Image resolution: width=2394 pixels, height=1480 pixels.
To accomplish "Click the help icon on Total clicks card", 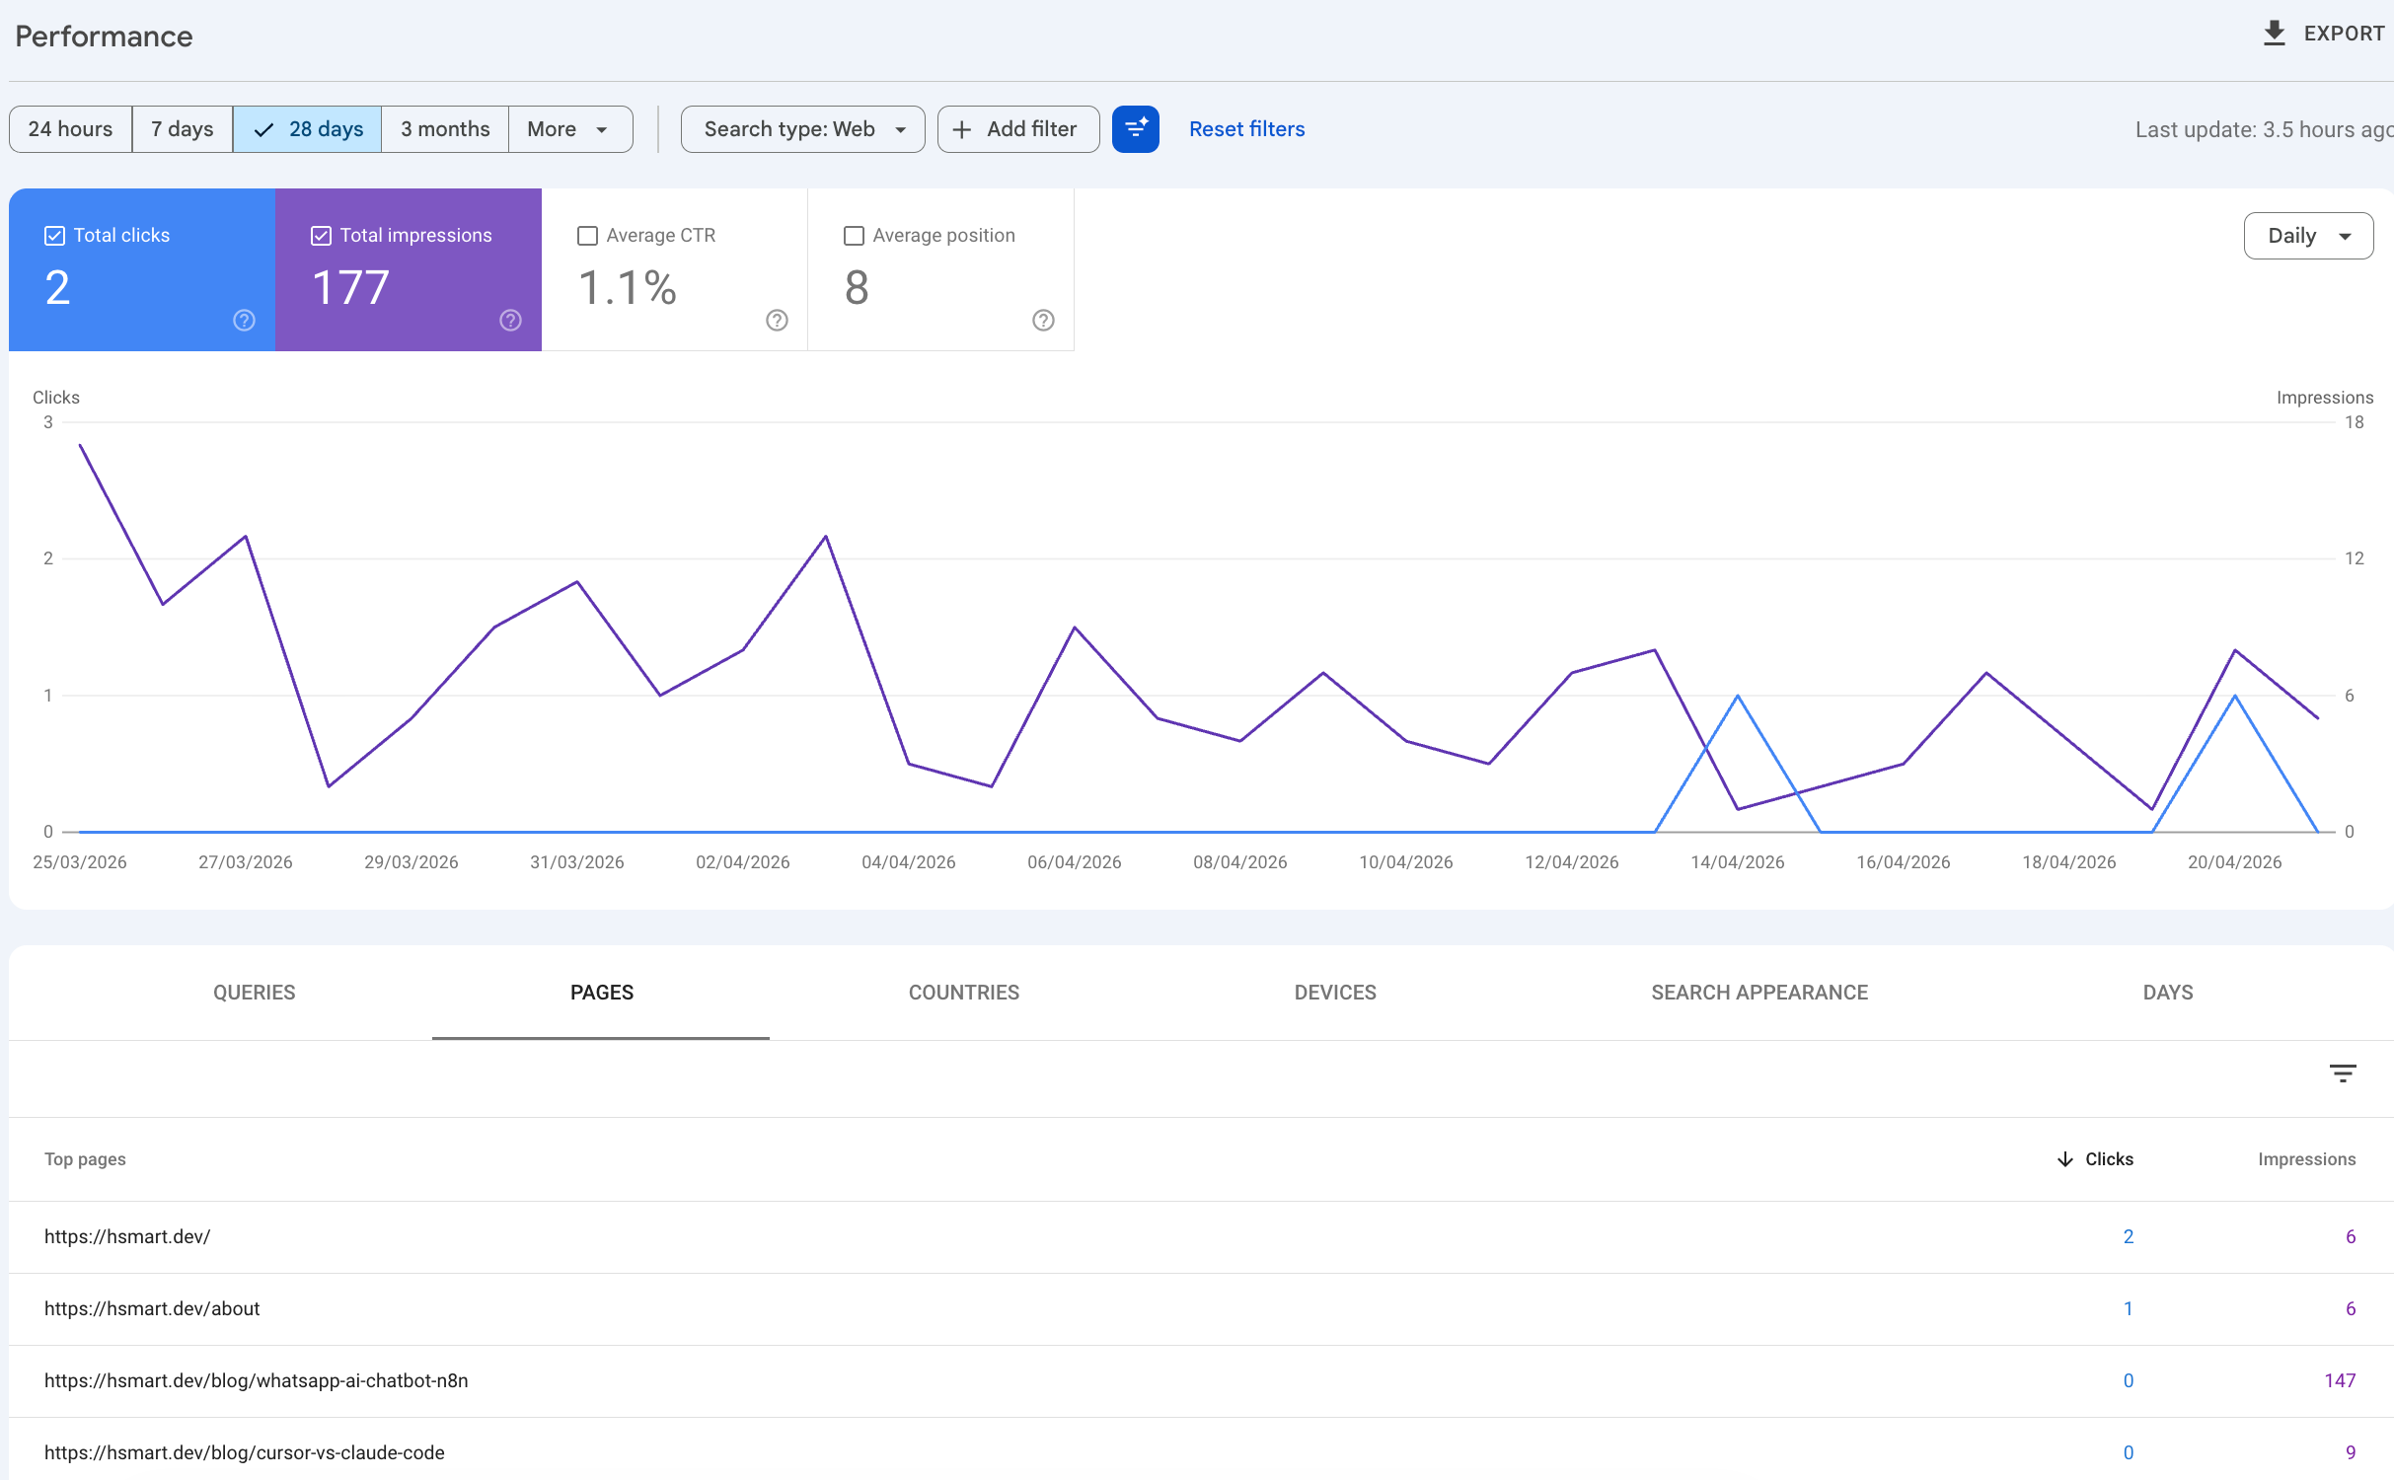I will pyautogui.click(x=243, y=320).
